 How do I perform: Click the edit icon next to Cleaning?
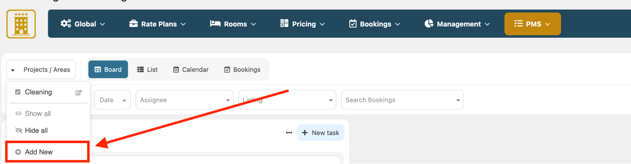pyautogui.click(x=79, y=93)
